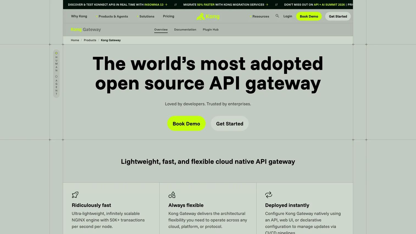Open the Why Kong menu item
Screen dimensions: 416x234
79,16
